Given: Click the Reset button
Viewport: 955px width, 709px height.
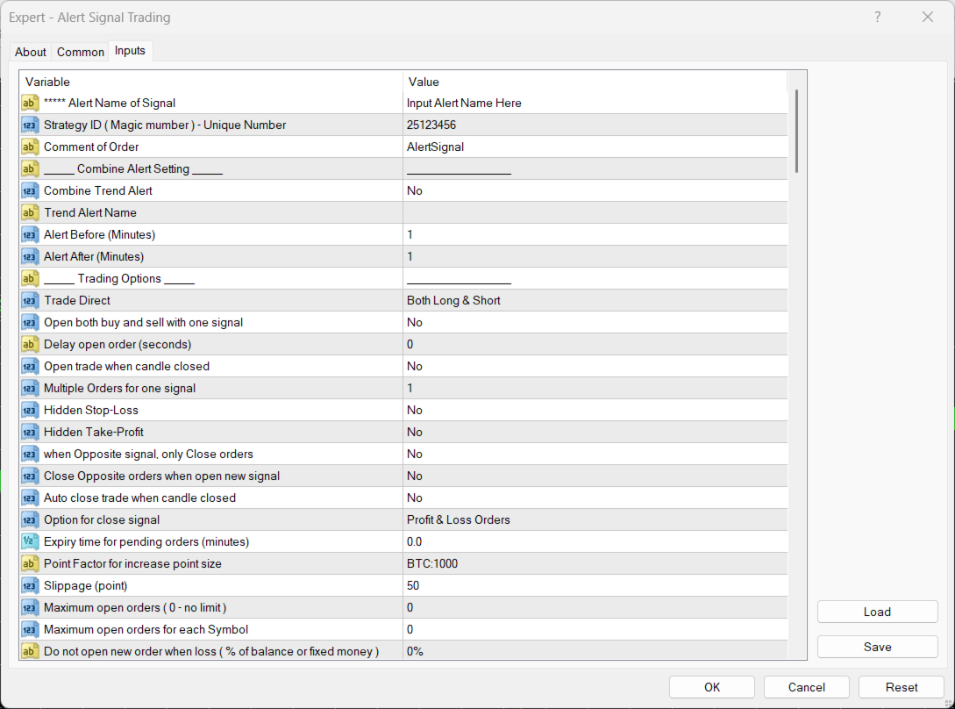Looking at the screenshot, I should (902, 687).
